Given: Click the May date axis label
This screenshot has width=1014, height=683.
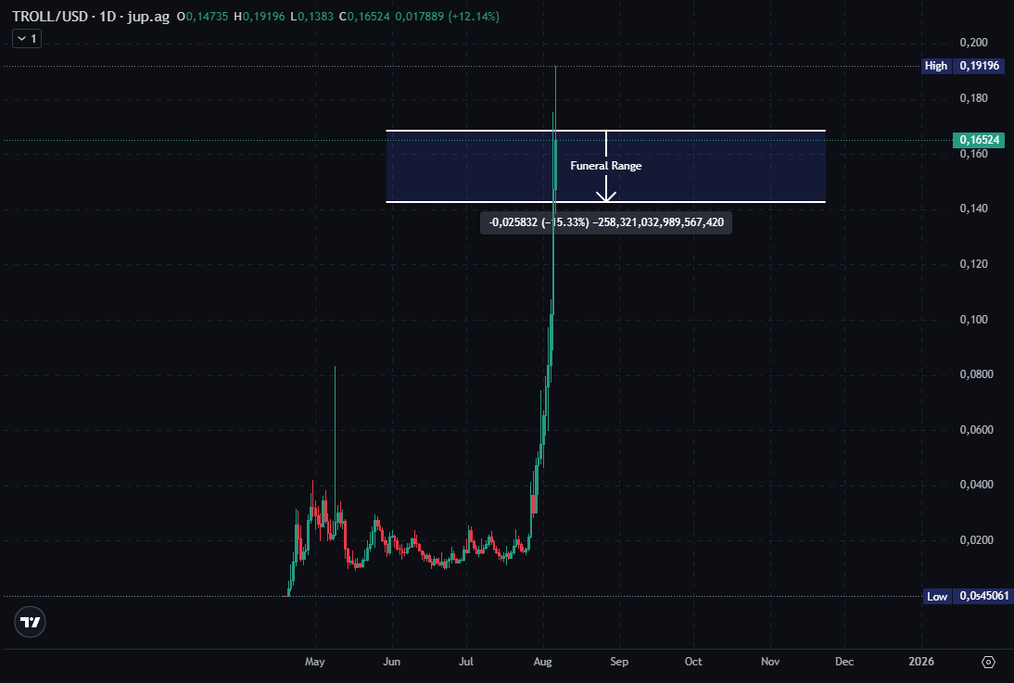Looking at the screenshot, I should 315,662.
